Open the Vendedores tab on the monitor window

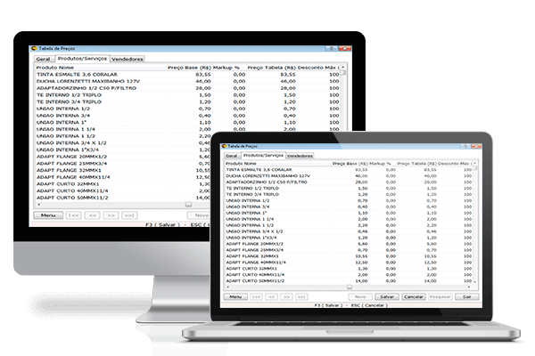tap(128, 60)
